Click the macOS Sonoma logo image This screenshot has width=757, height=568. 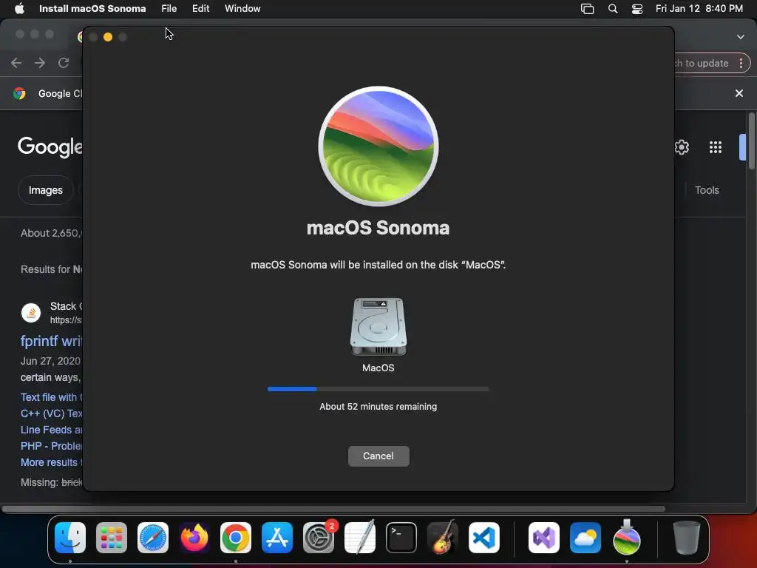378,146
